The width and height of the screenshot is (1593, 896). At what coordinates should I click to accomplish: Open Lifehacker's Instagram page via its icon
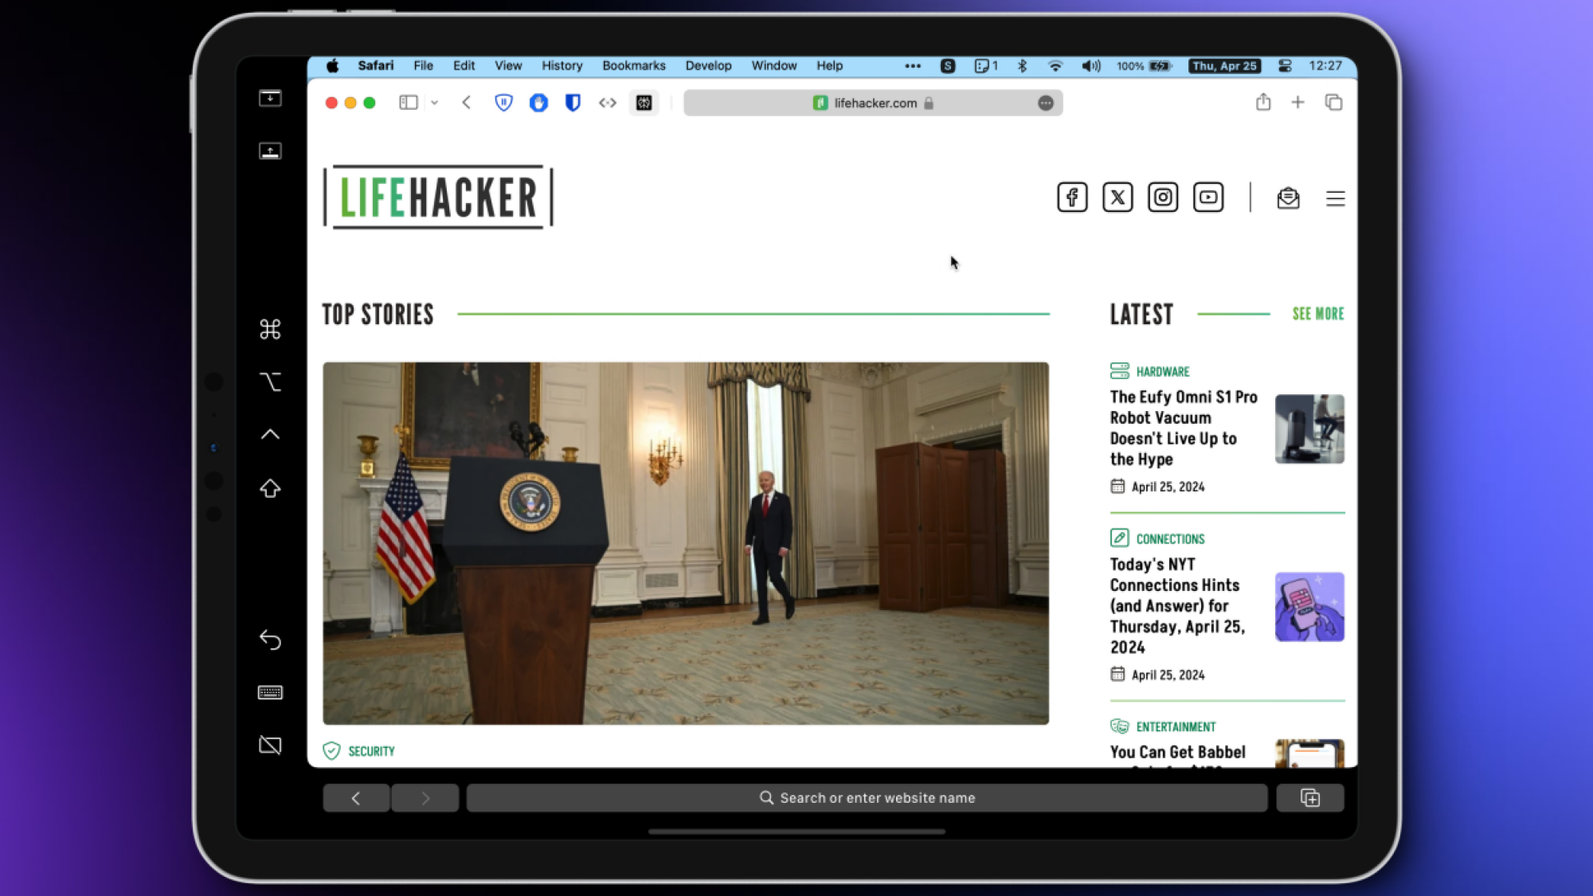(x=1162, y=197)
